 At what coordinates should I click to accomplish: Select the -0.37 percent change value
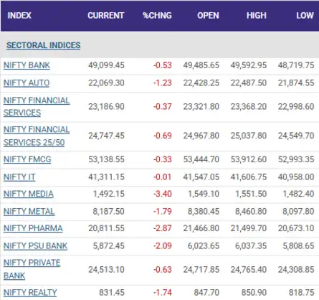pyautogui.click(x=163, y=106)
